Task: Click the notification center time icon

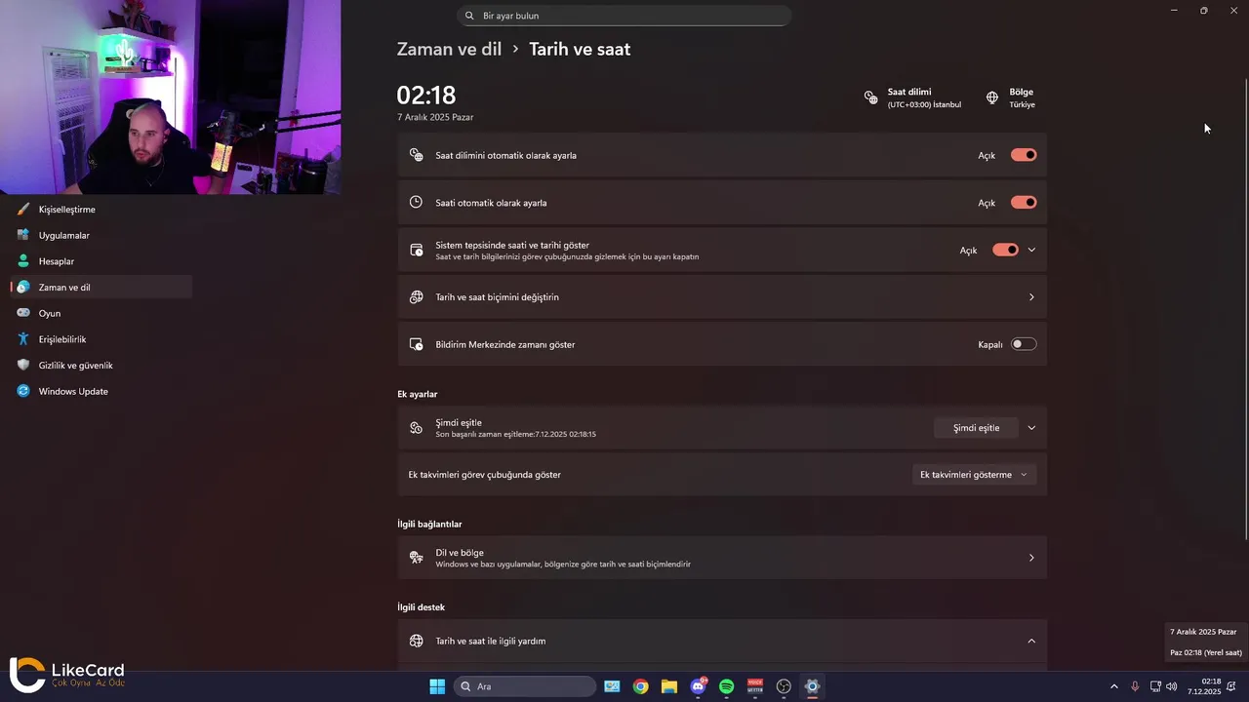Action: 417,344
